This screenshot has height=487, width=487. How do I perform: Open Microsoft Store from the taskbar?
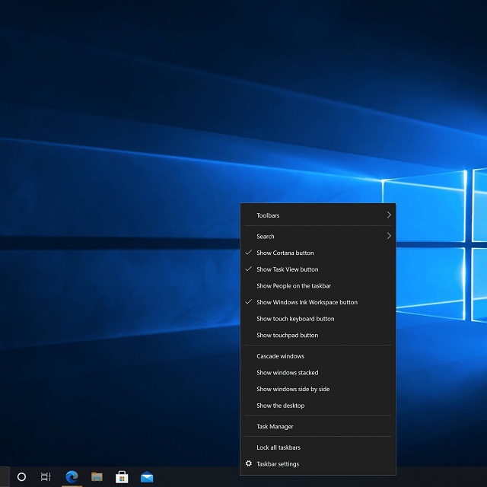point(122,477)
